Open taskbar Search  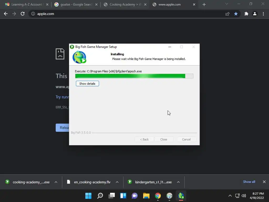(100, 196)
